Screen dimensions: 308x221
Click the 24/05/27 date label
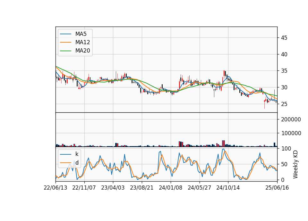[x=199, y=188]
